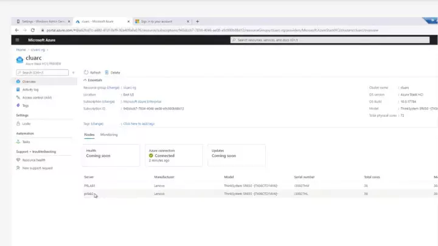Open Microsoft Azure Enterprise subscription link
The width and height of the screenshot is (438, 246).
(x=142, y=102)
